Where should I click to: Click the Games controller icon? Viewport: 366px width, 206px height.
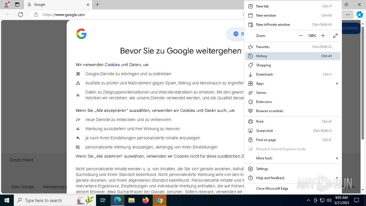tap(250, 93)
